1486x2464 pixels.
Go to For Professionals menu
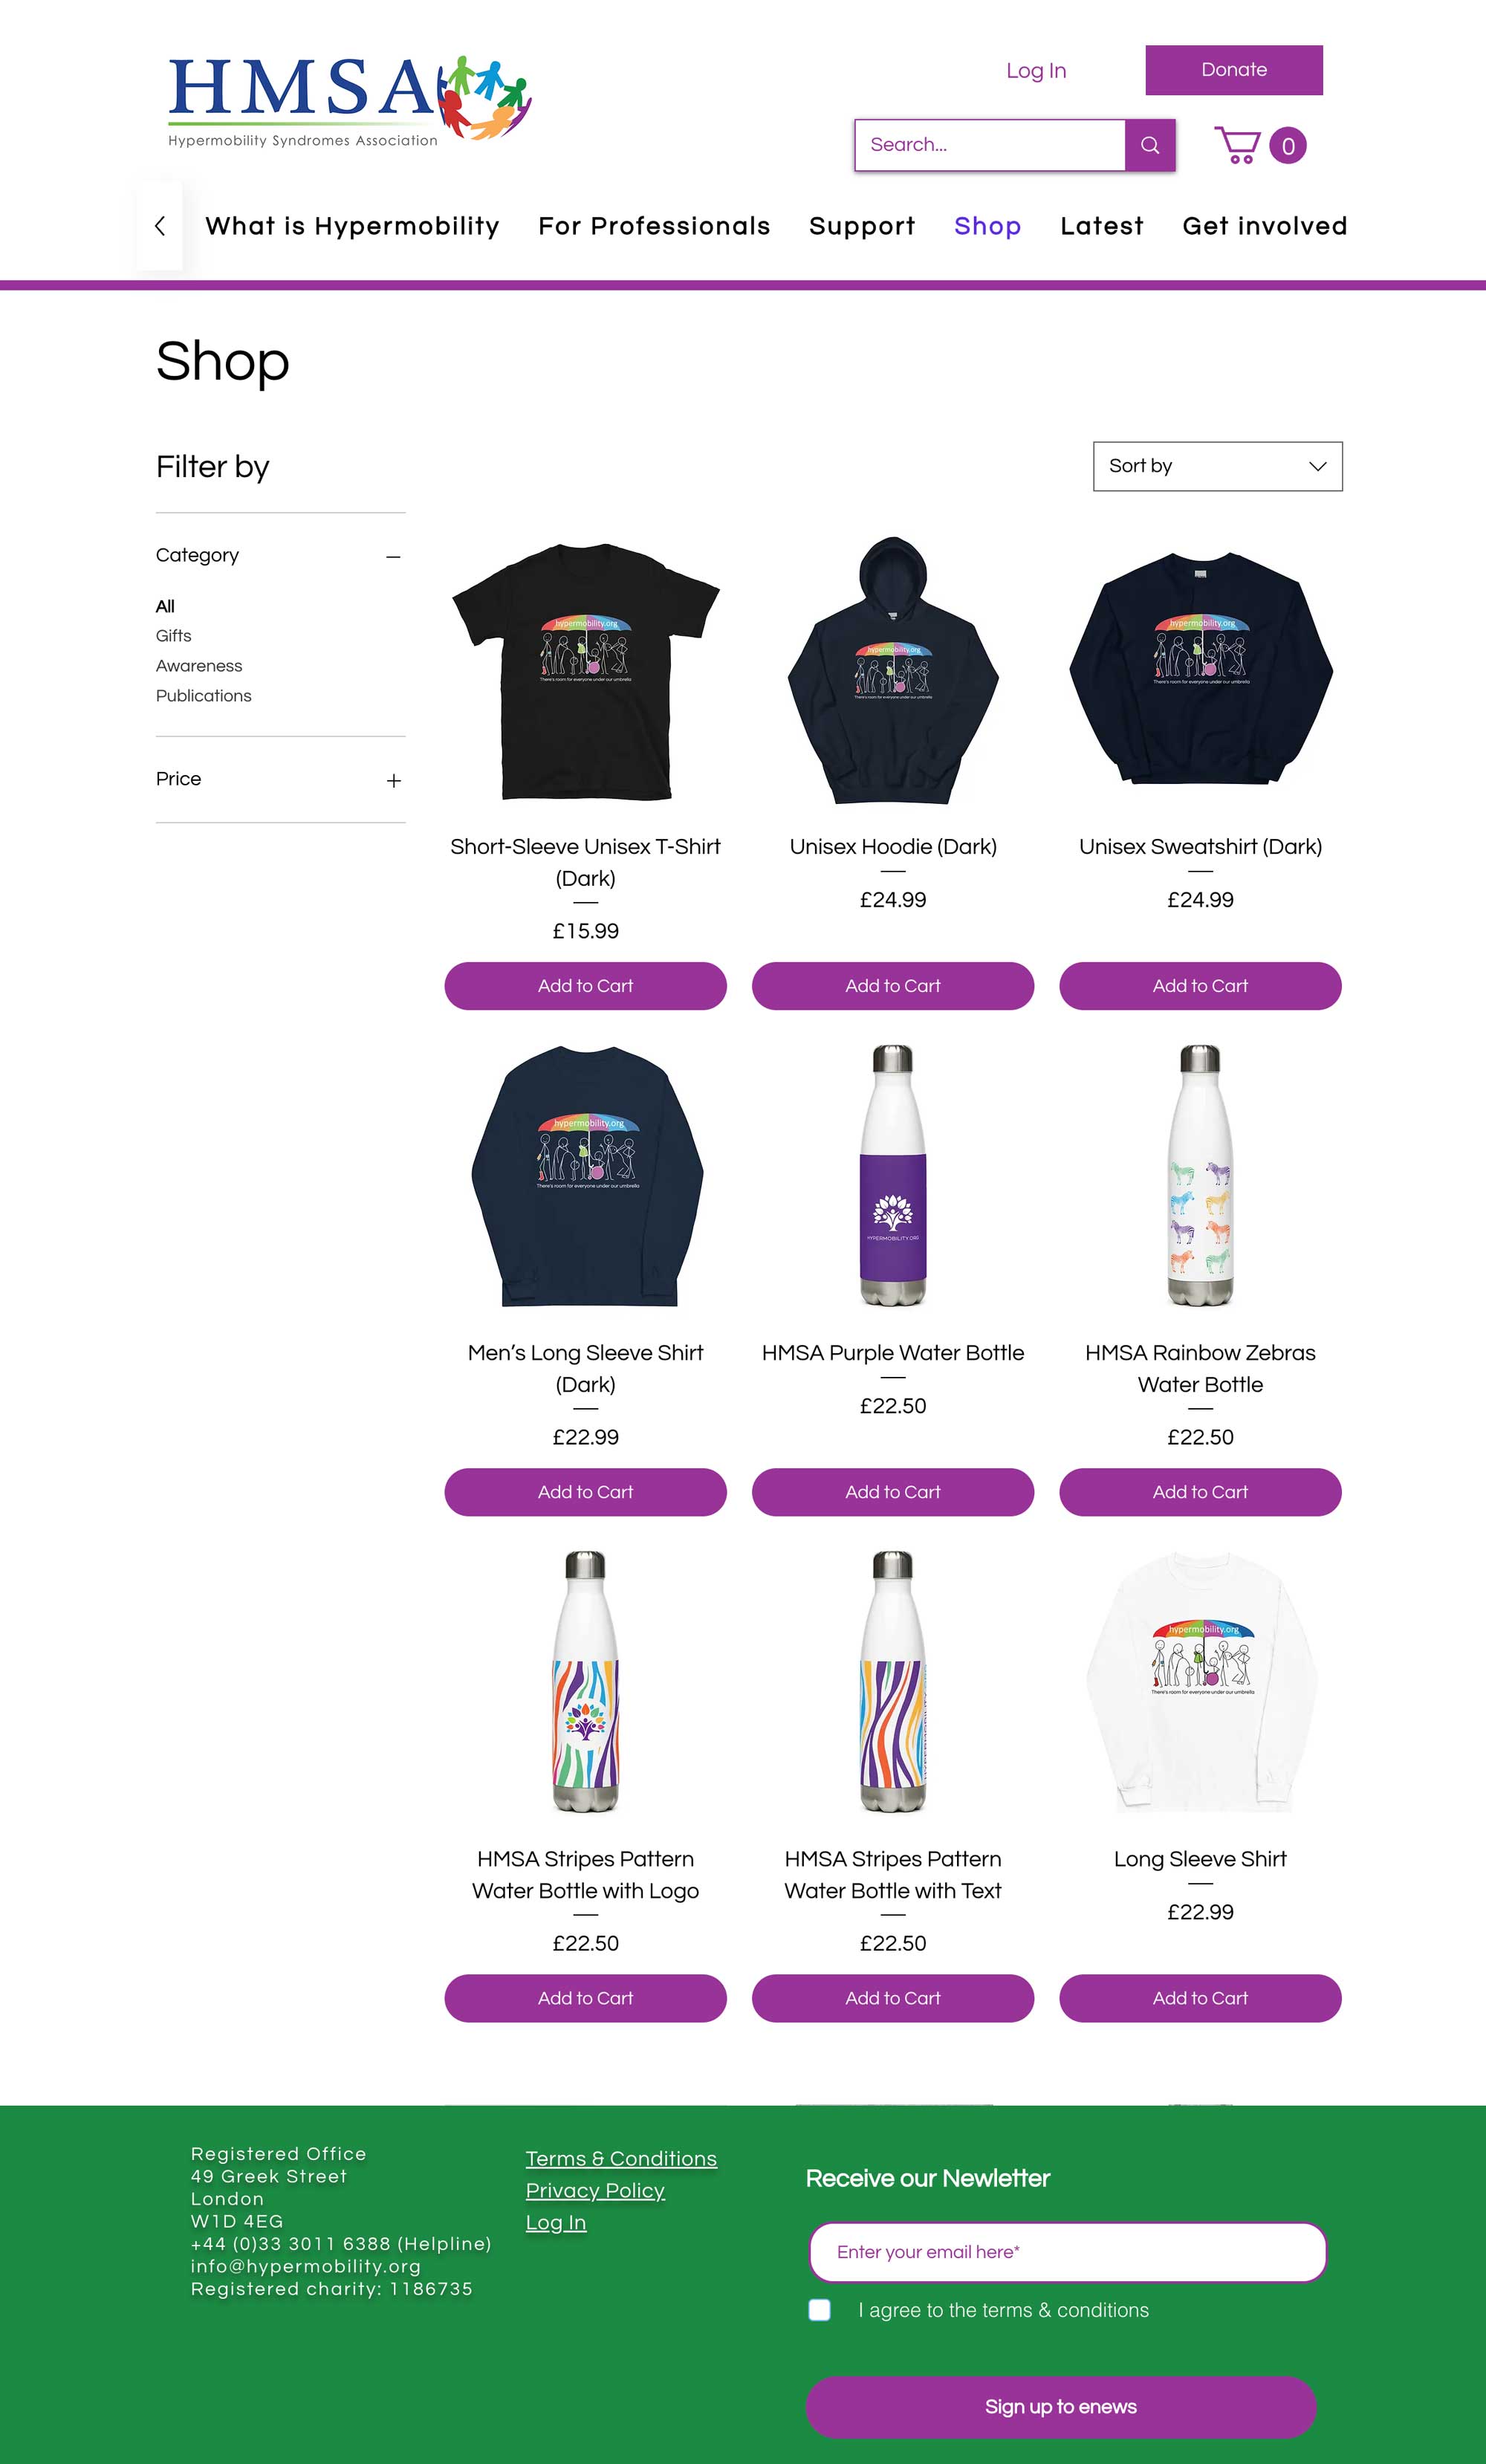point(654,226)
